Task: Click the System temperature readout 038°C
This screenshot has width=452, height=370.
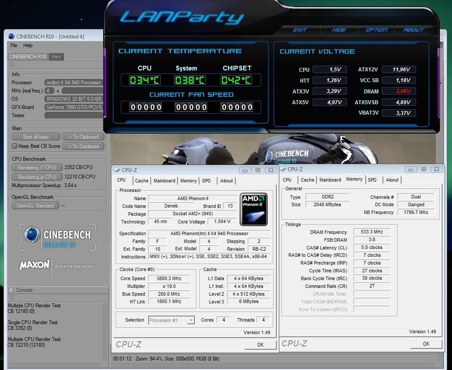Action: (x=190, y=80)
